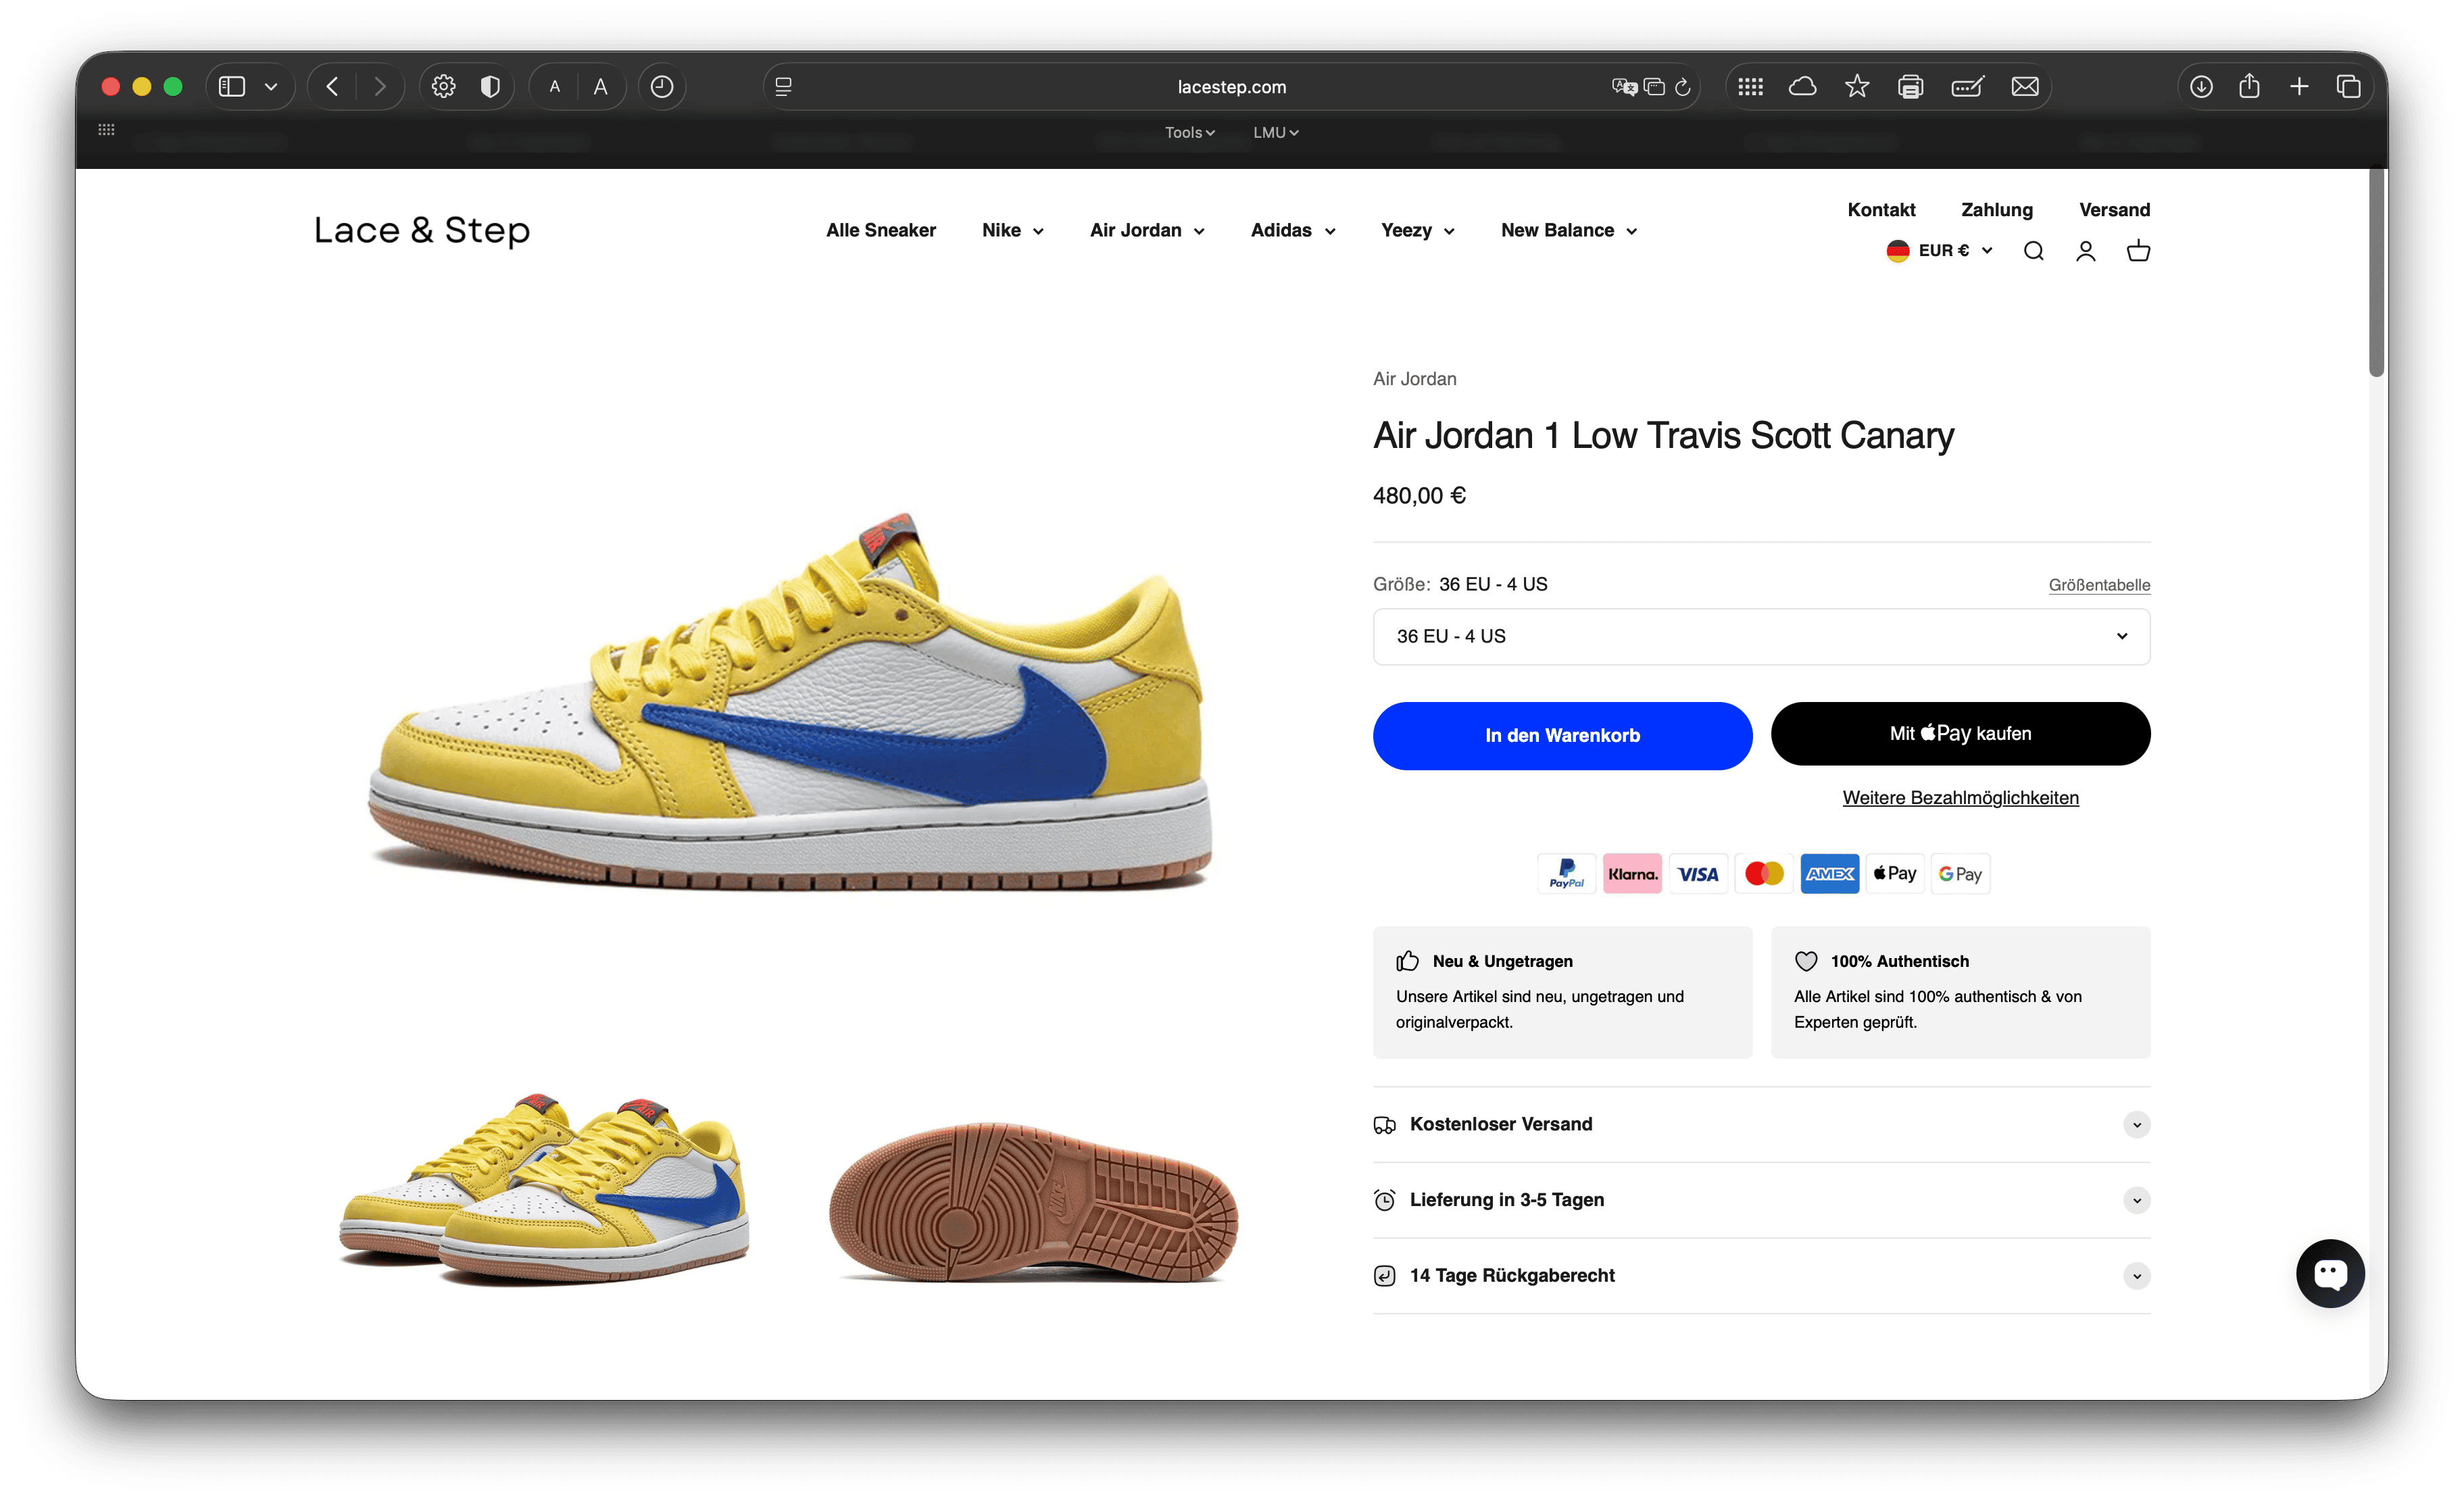
Task: Open the Air Jordan menu
Action: tap(1147, 231)
